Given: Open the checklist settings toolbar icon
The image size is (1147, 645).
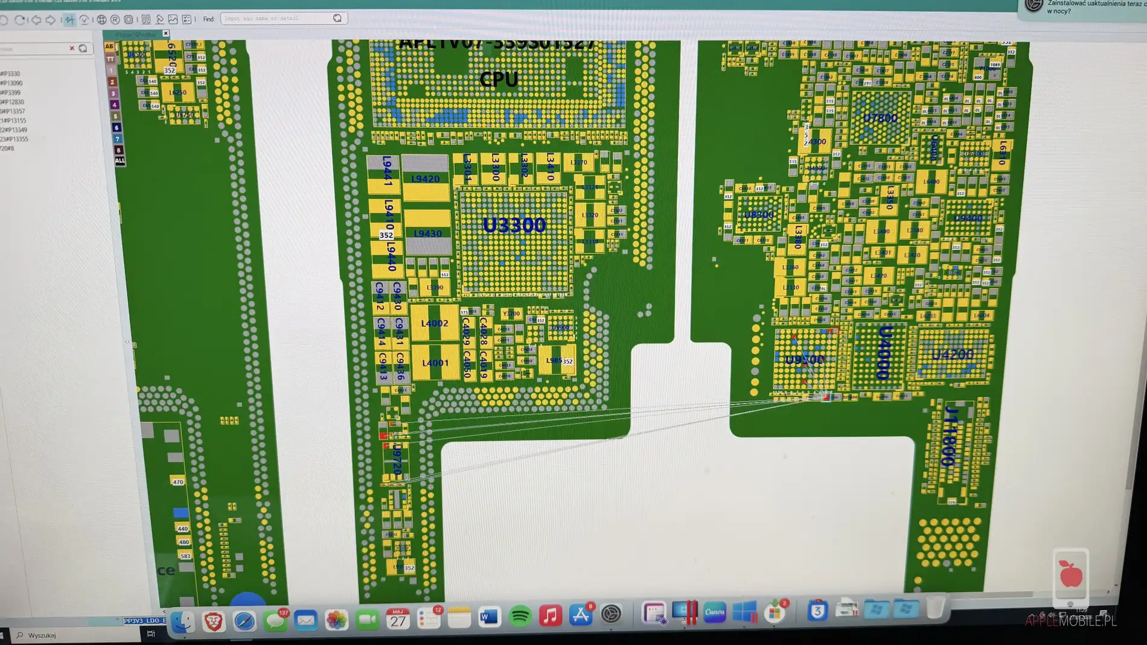Looking at the screenshot, I should pos(187,19).
